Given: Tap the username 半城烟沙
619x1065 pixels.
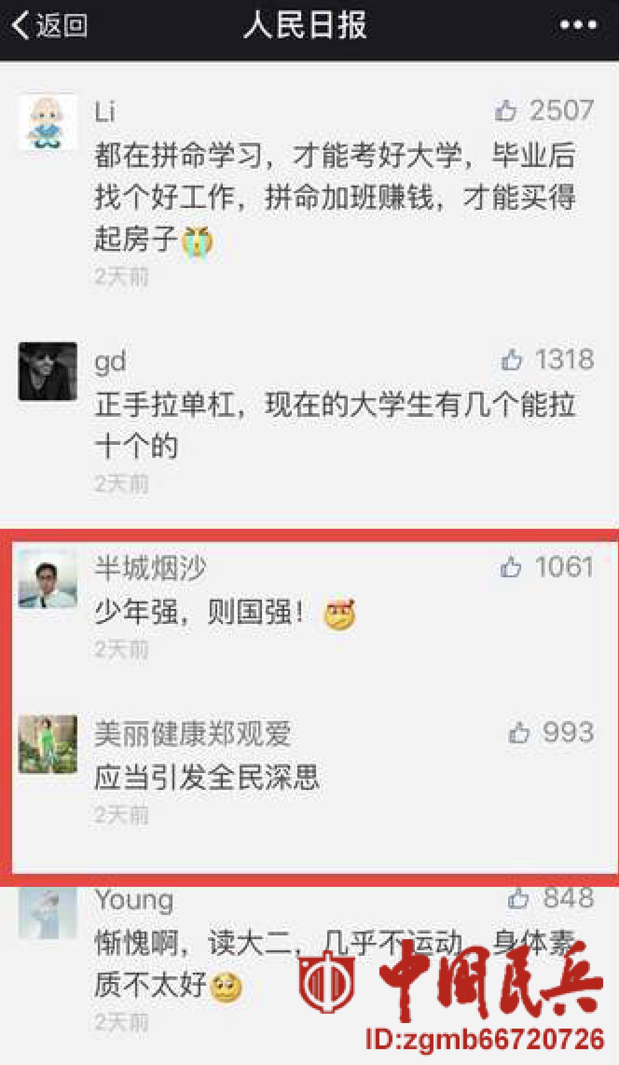Looking at the screenshot, I should 150,568.
